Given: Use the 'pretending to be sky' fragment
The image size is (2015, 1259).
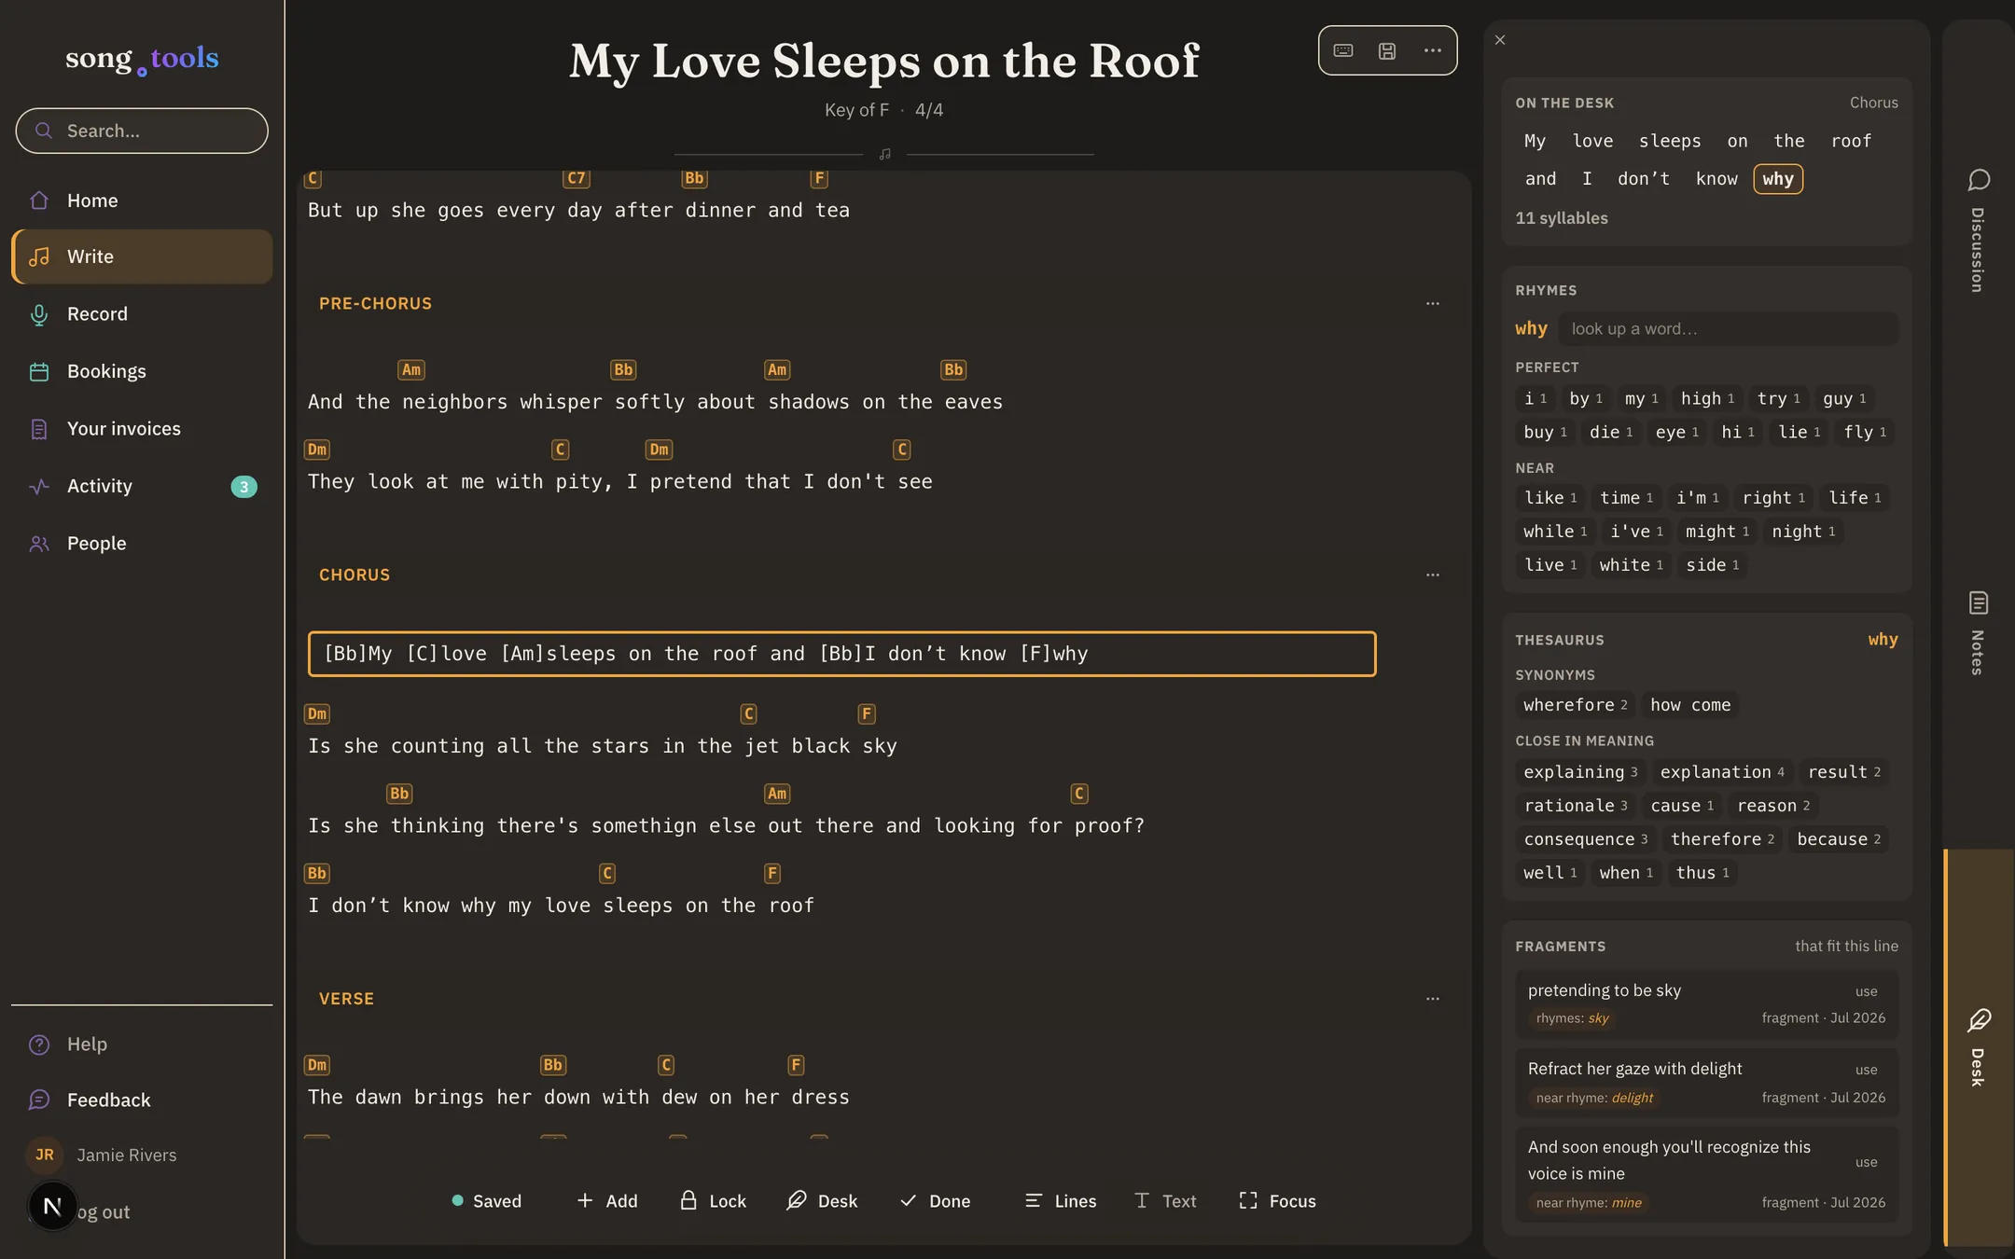Looking at the screenshot, I should coord(1866,991).
